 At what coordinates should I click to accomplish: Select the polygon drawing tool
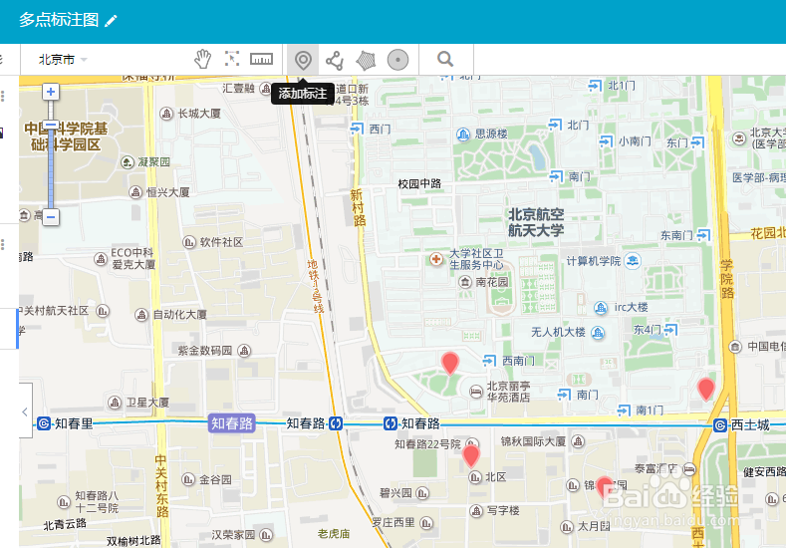(366, 60)
